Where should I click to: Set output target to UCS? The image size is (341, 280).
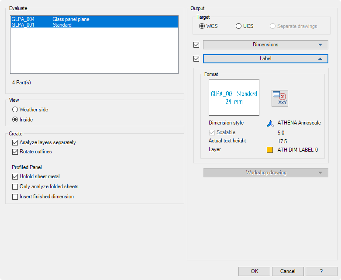click(239, 26)
